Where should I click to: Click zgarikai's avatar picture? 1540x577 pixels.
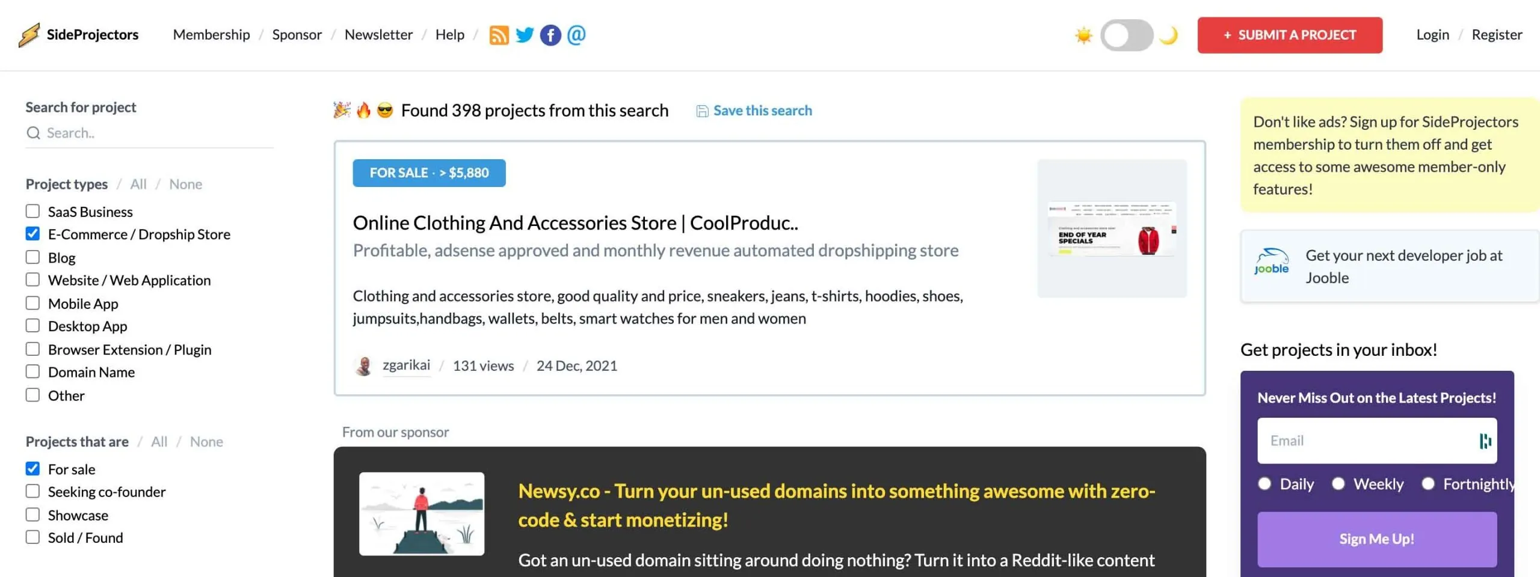coord(363,365)
